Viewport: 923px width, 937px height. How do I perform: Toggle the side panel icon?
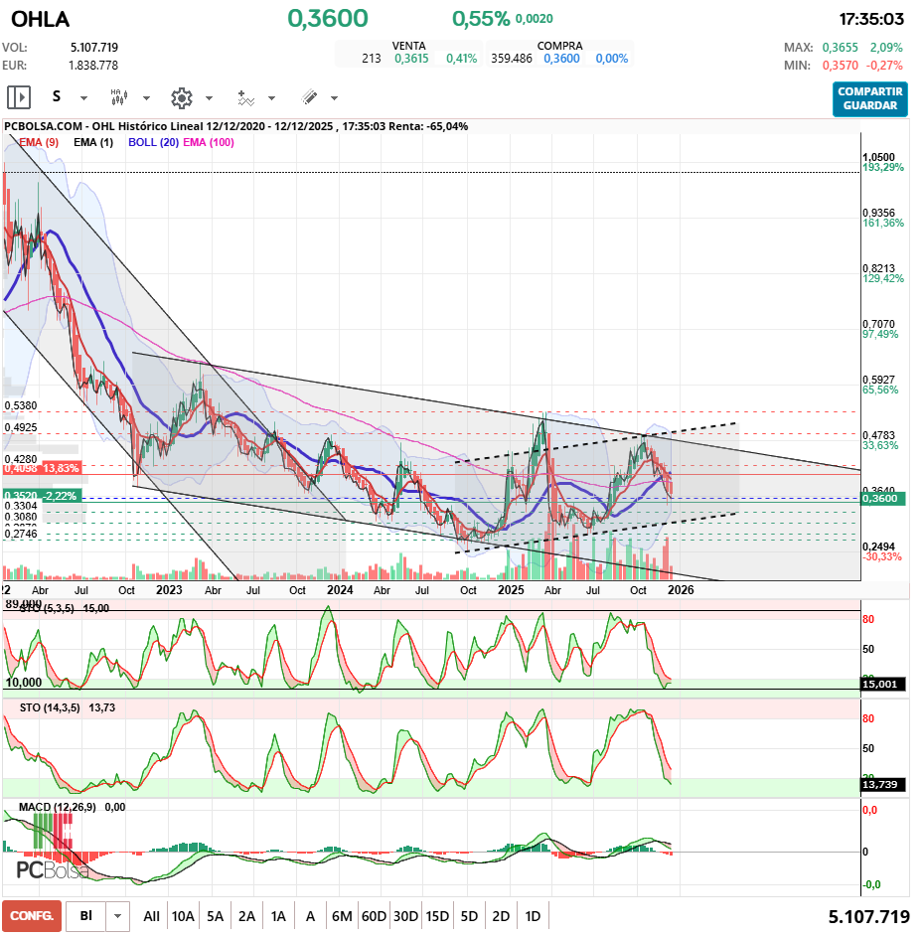click(19, 96)
